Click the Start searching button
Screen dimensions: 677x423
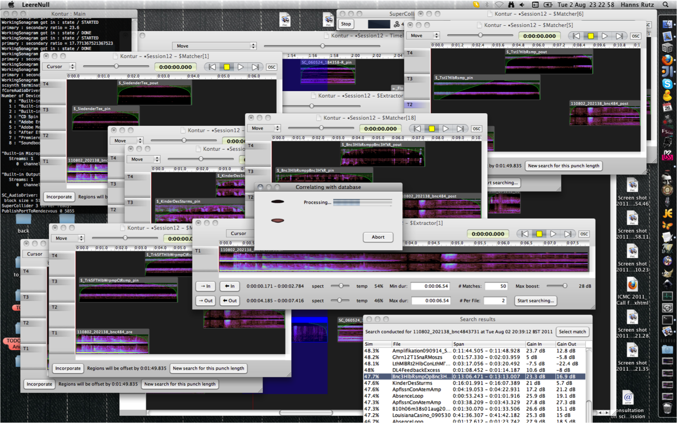point(536,301)
